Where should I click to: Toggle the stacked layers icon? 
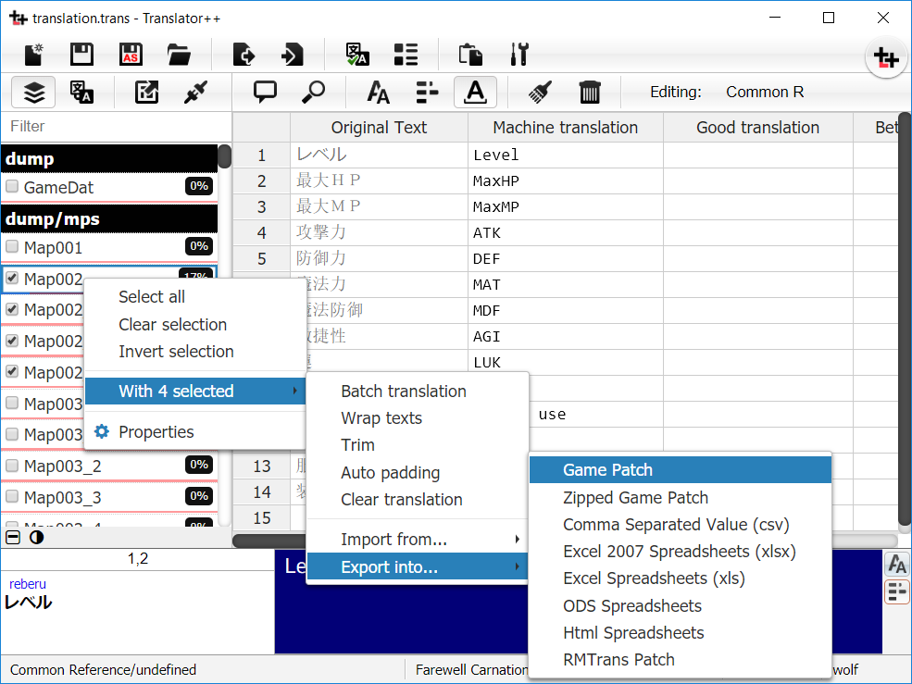(33, 93)
